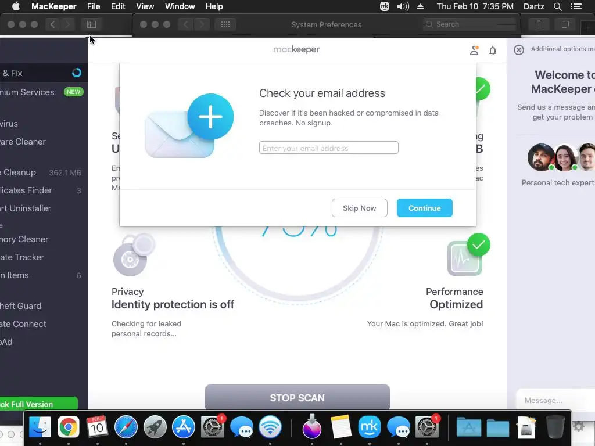Click the MacKeeper status icon in menu bar
This screenshot has height=446, width=595.
coord(385,6)
